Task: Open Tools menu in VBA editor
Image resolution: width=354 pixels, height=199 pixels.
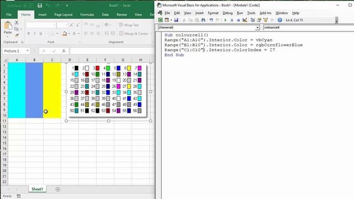Action: pyautogui.click(x=251, y=13)
